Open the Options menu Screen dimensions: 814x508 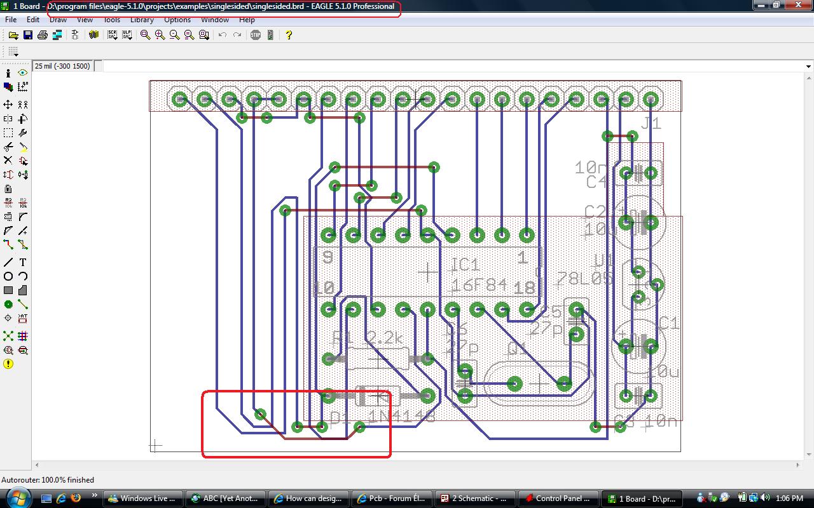[177, 20]
